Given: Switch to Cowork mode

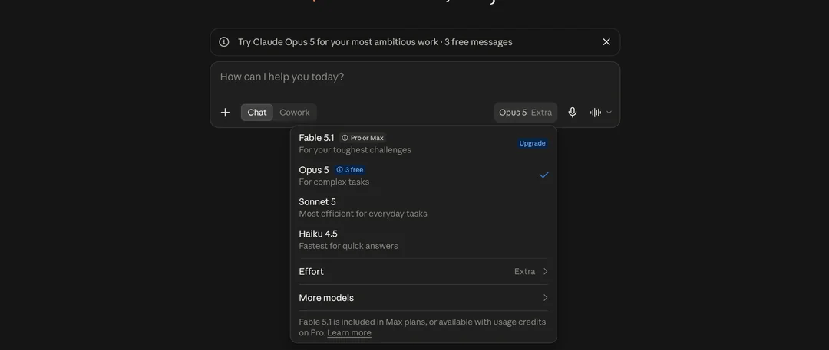Looking at the screenshot, I should click(x=295, y=113).
